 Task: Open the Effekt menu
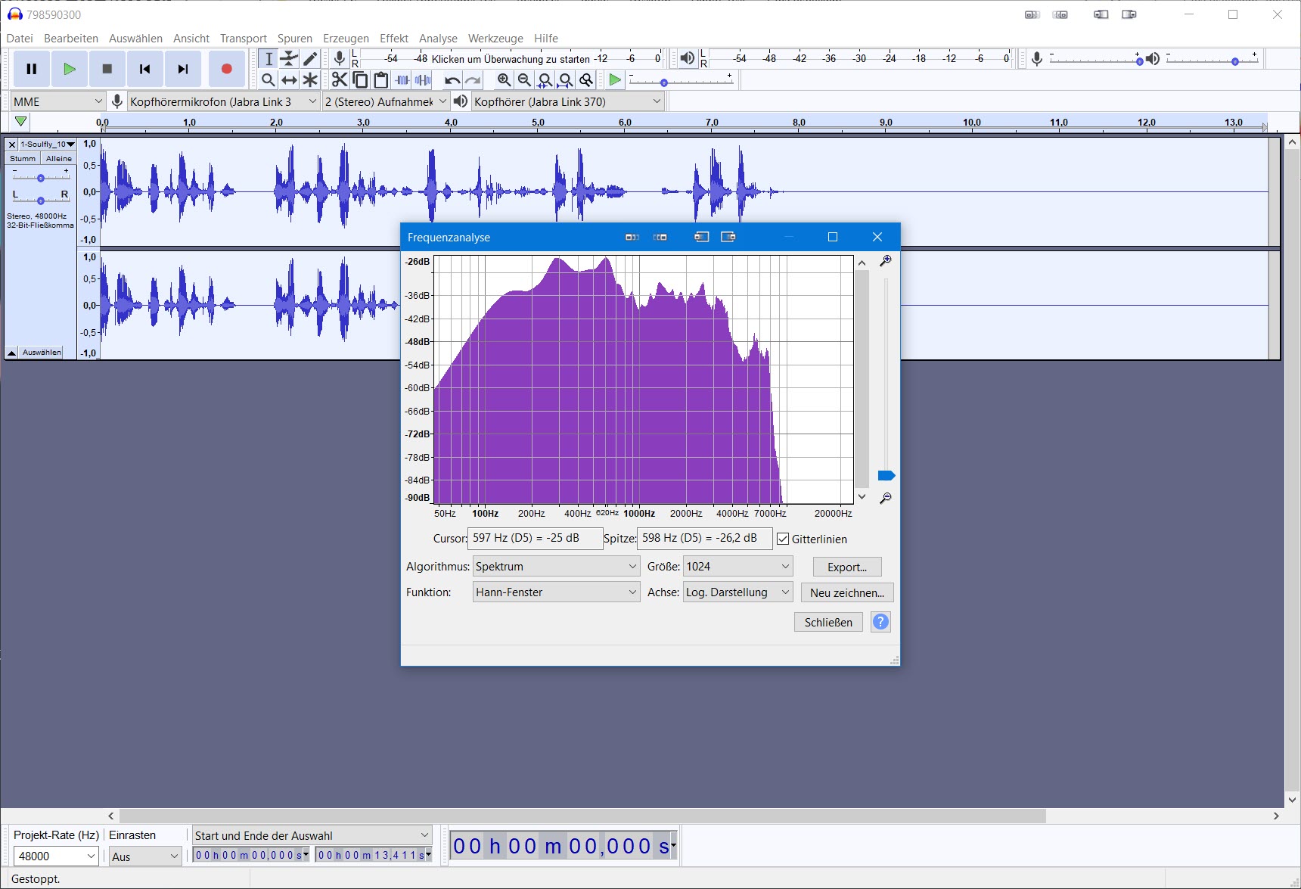coord(393,39)
